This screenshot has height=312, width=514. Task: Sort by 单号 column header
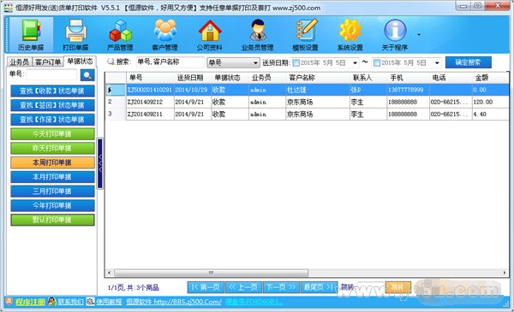tap(150, 78)
